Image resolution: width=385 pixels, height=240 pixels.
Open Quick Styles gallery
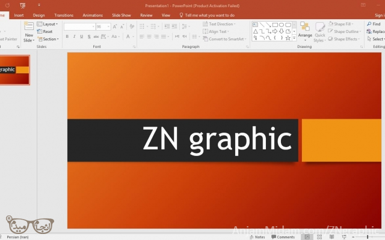click(320, 32)
